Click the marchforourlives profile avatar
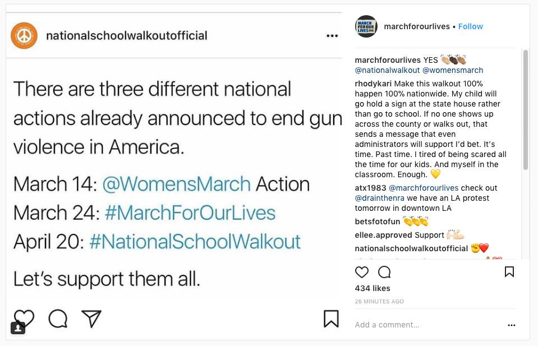Screen dimensions: 538x346 366,26
